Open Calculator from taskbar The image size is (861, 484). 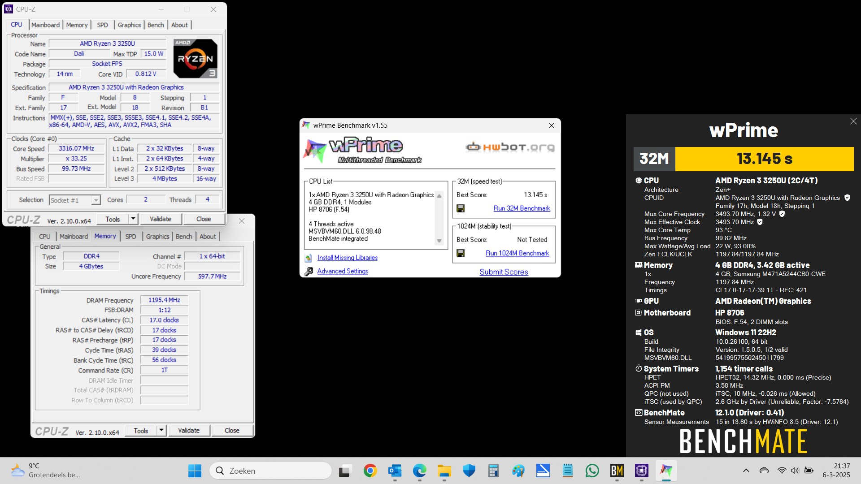click(x=493, y=471)
